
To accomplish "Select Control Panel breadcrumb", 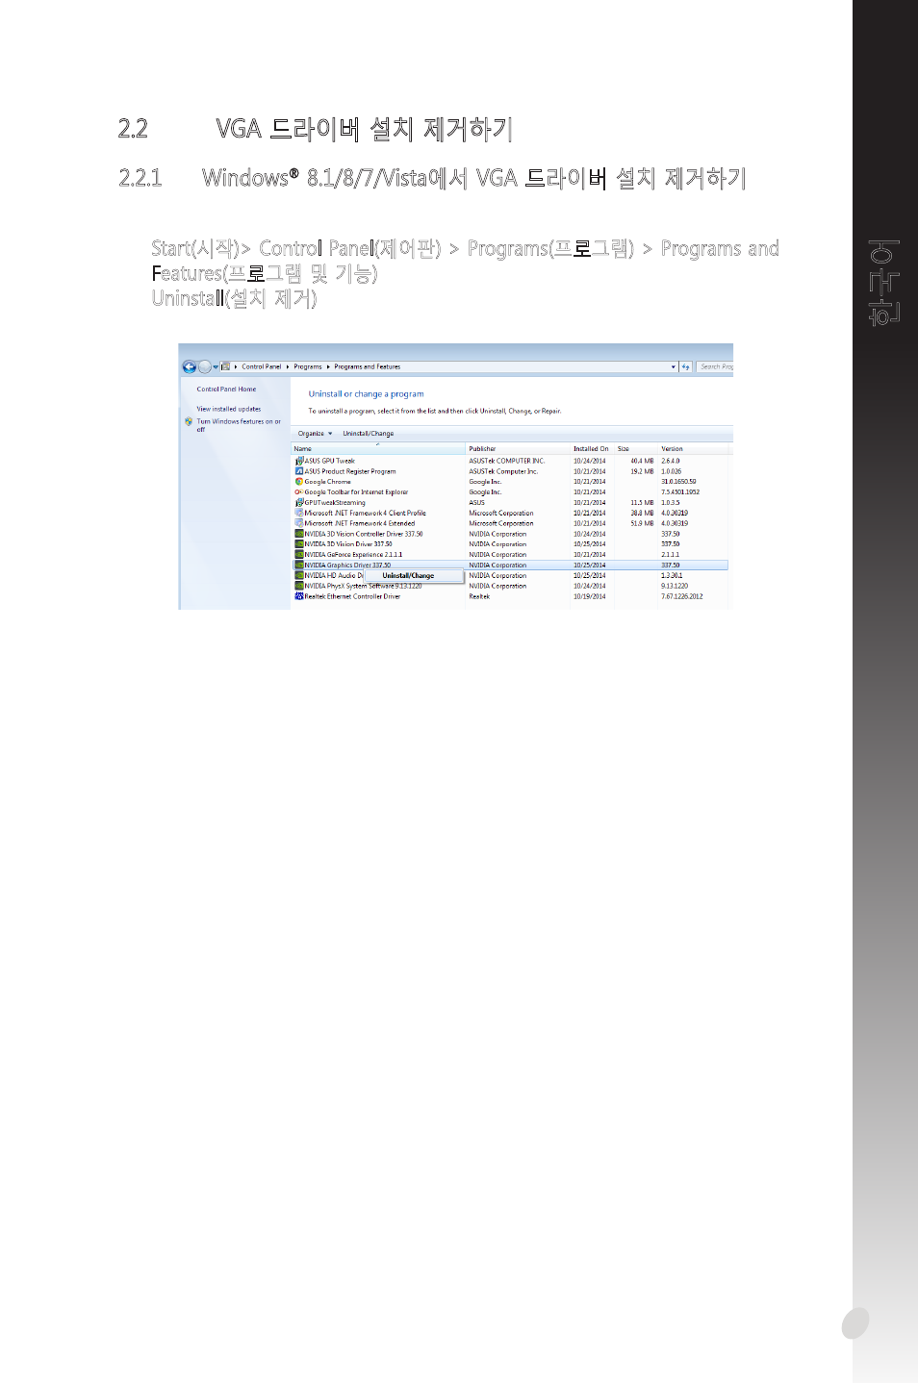I will tap(261, 366).
